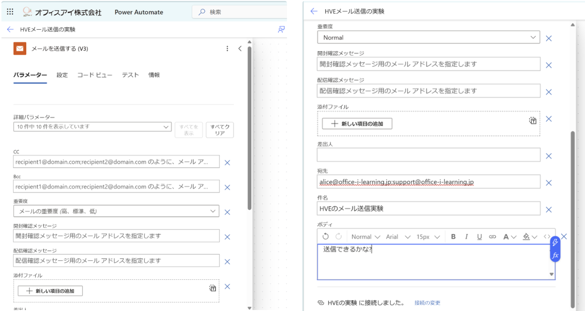Toggle underline formatting in body editor
The image size is (585, 311).
click(x=479, y=236)
